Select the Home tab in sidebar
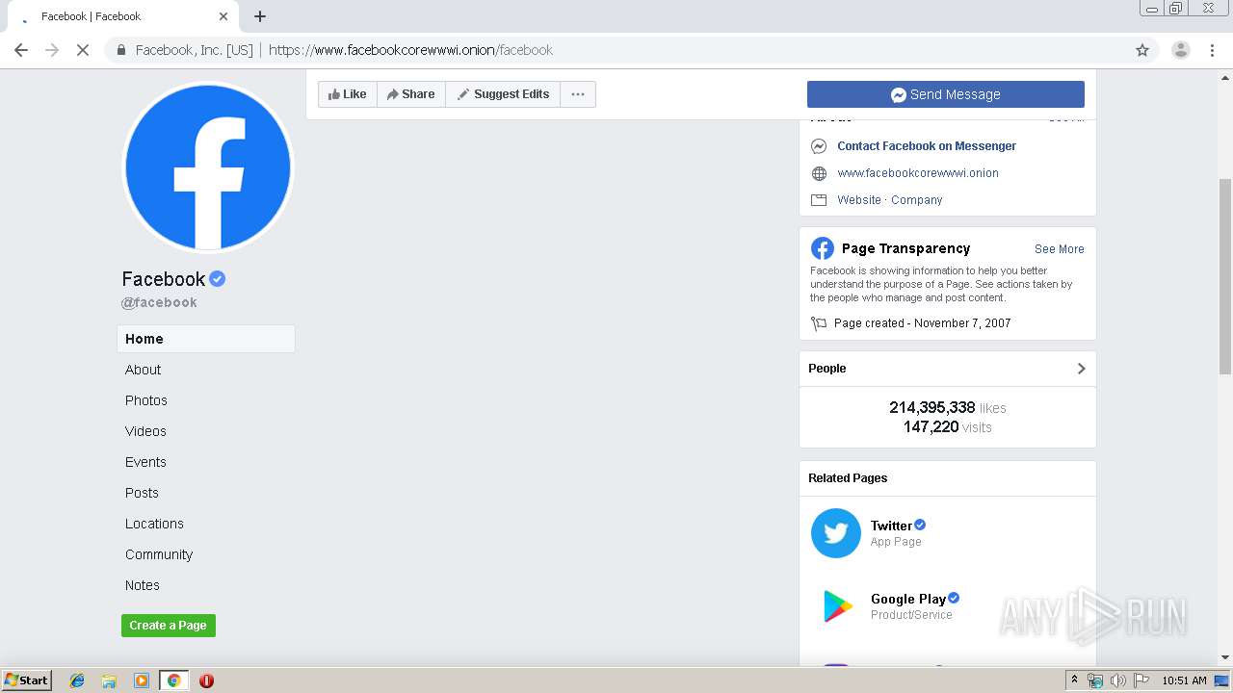 [x=206, y=339]
